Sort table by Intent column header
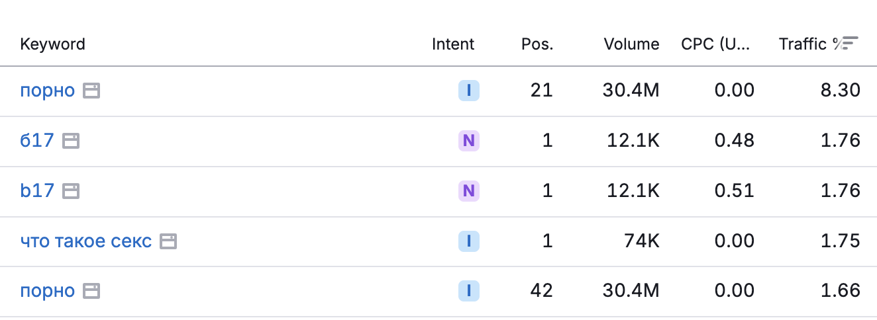877x320 pixels. click(453, 44)
